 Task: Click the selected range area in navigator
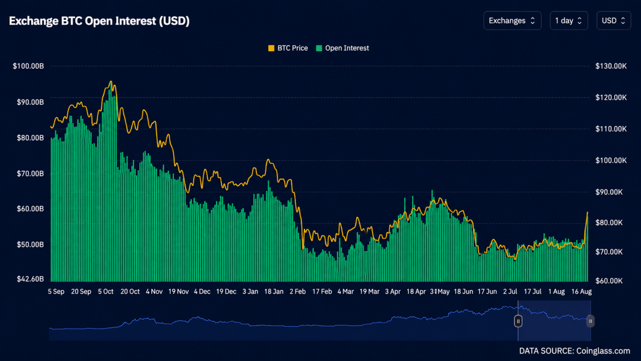tap(554, 323)
